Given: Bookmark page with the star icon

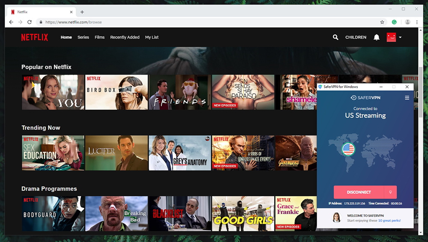Looking at the screenshot, I should 382,22.
